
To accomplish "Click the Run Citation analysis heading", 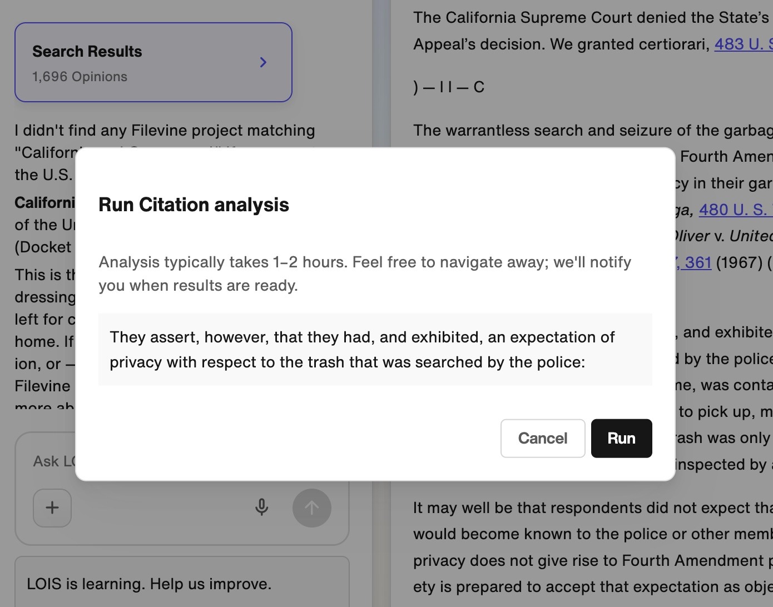I will [194, 205].
